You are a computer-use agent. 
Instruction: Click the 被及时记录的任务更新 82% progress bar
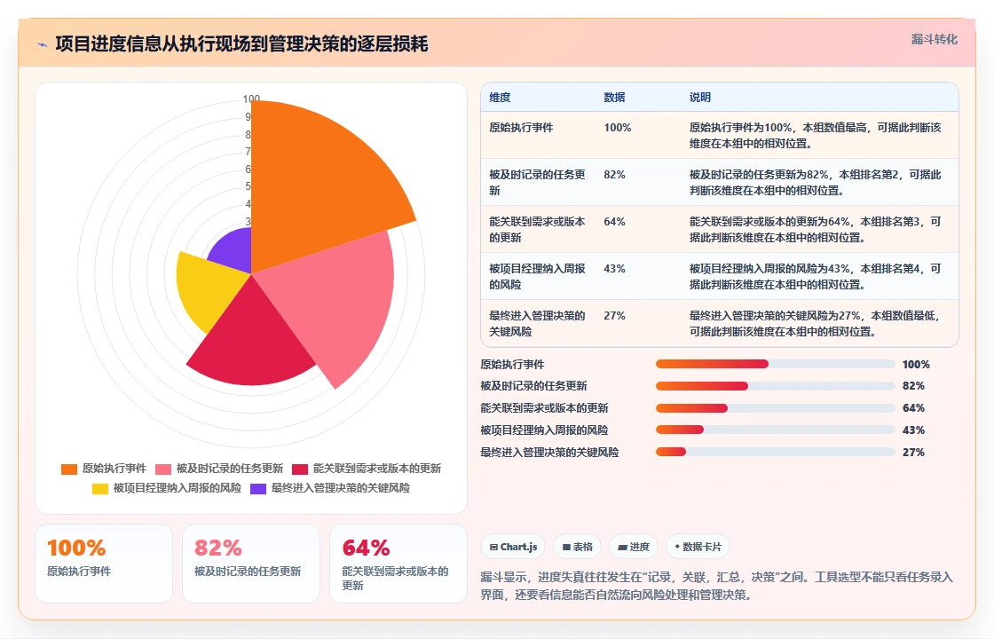(x=776, y=386)
